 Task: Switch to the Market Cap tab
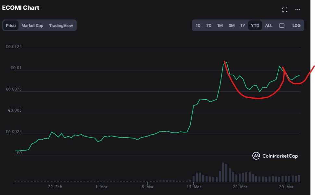[x=32, y=26]
